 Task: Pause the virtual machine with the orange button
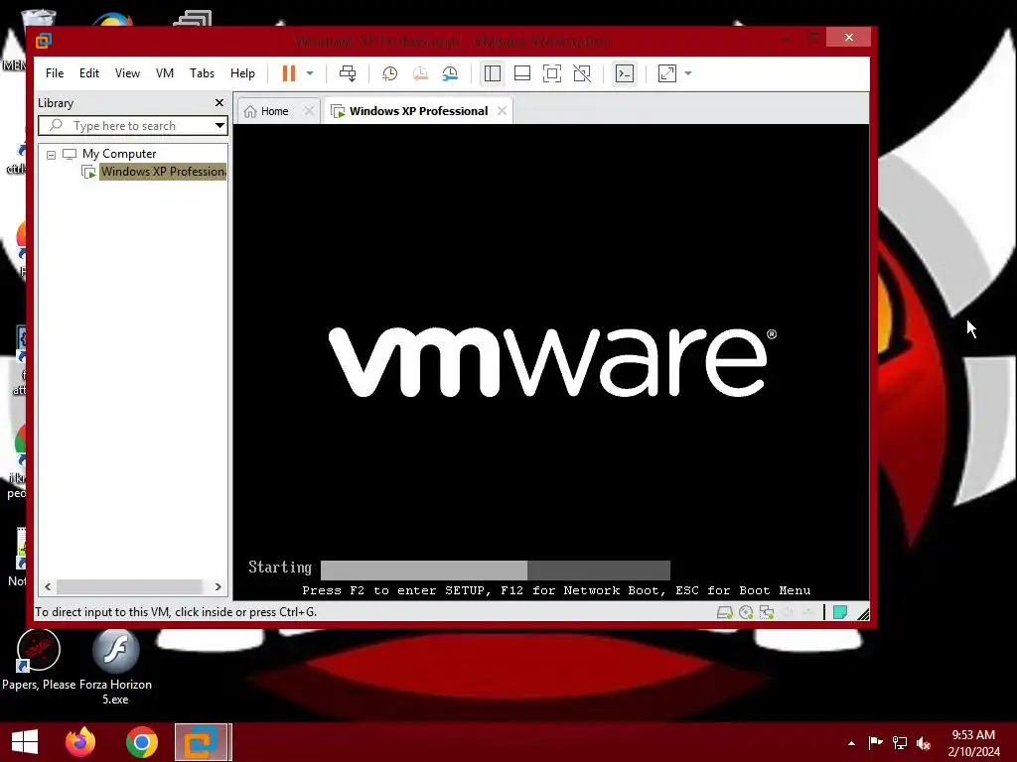(289, 73)
